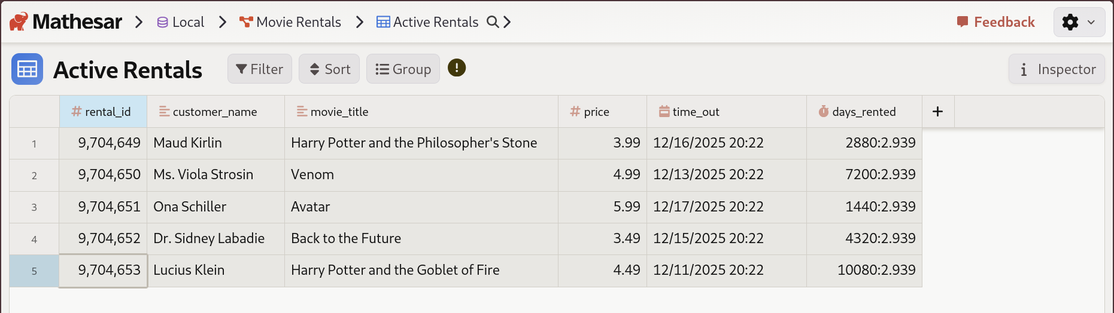Expand breadcrumb chevron after Active Rentals

[507, 22]
